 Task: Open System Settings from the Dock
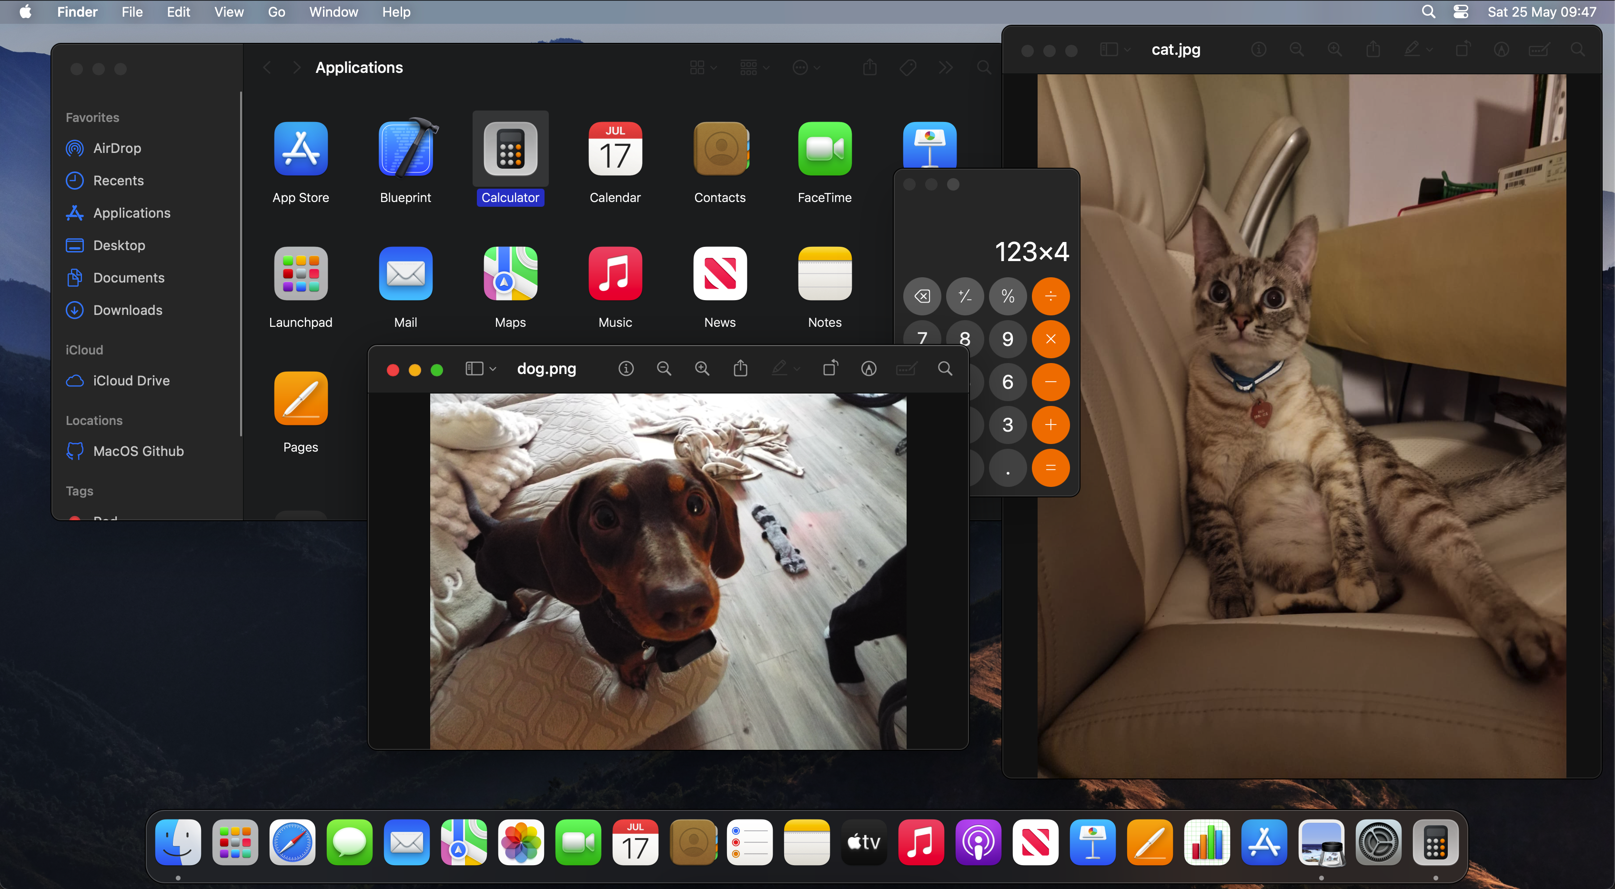click(1378, 843)
